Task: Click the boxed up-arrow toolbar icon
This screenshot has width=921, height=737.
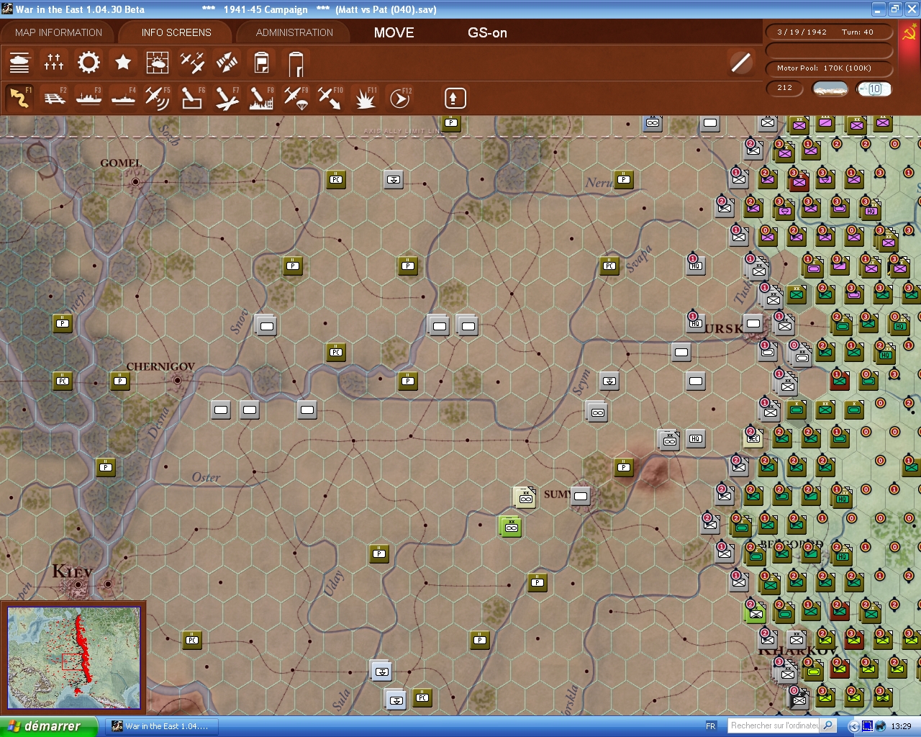Action: click(455, 98)
